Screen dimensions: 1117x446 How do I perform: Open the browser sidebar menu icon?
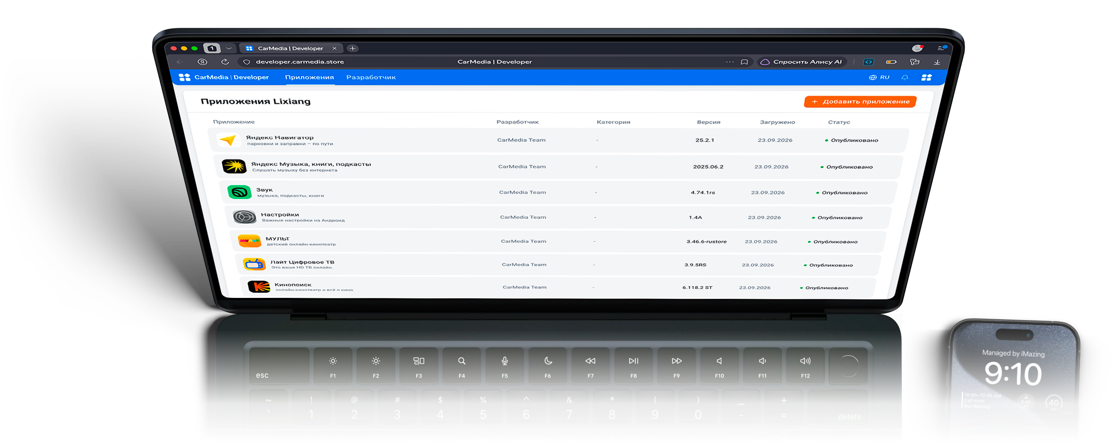942,48
